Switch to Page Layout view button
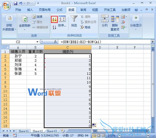Image resolution: width=156 pixels, height=138 pixels. coord(99,135)
